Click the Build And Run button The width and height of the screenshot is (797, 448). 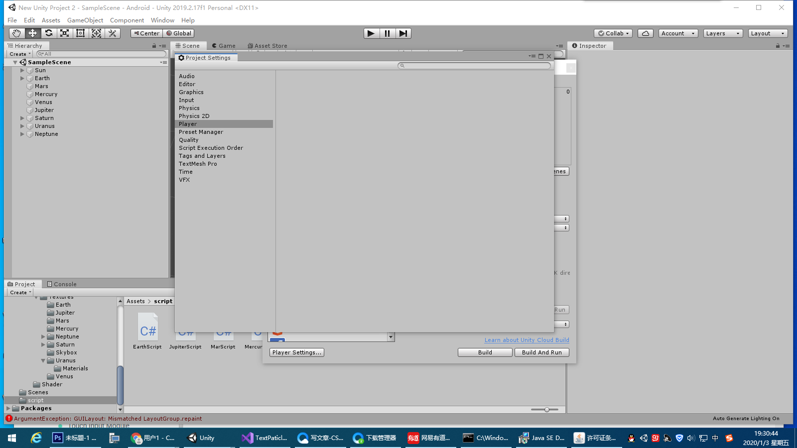[542, 352]
